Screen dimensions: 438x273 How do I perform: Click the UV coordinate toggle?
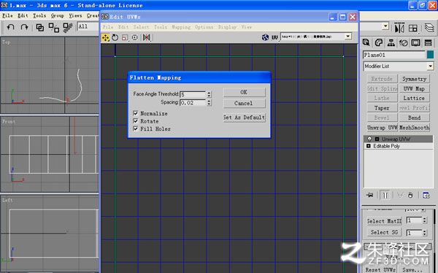click(275, 37)
